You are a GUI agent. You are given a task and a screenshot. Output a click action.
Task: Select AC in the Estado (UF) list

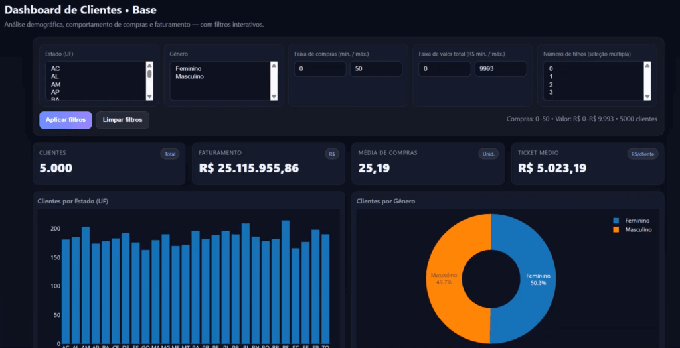pyautogui.click(x=96, y=68)
